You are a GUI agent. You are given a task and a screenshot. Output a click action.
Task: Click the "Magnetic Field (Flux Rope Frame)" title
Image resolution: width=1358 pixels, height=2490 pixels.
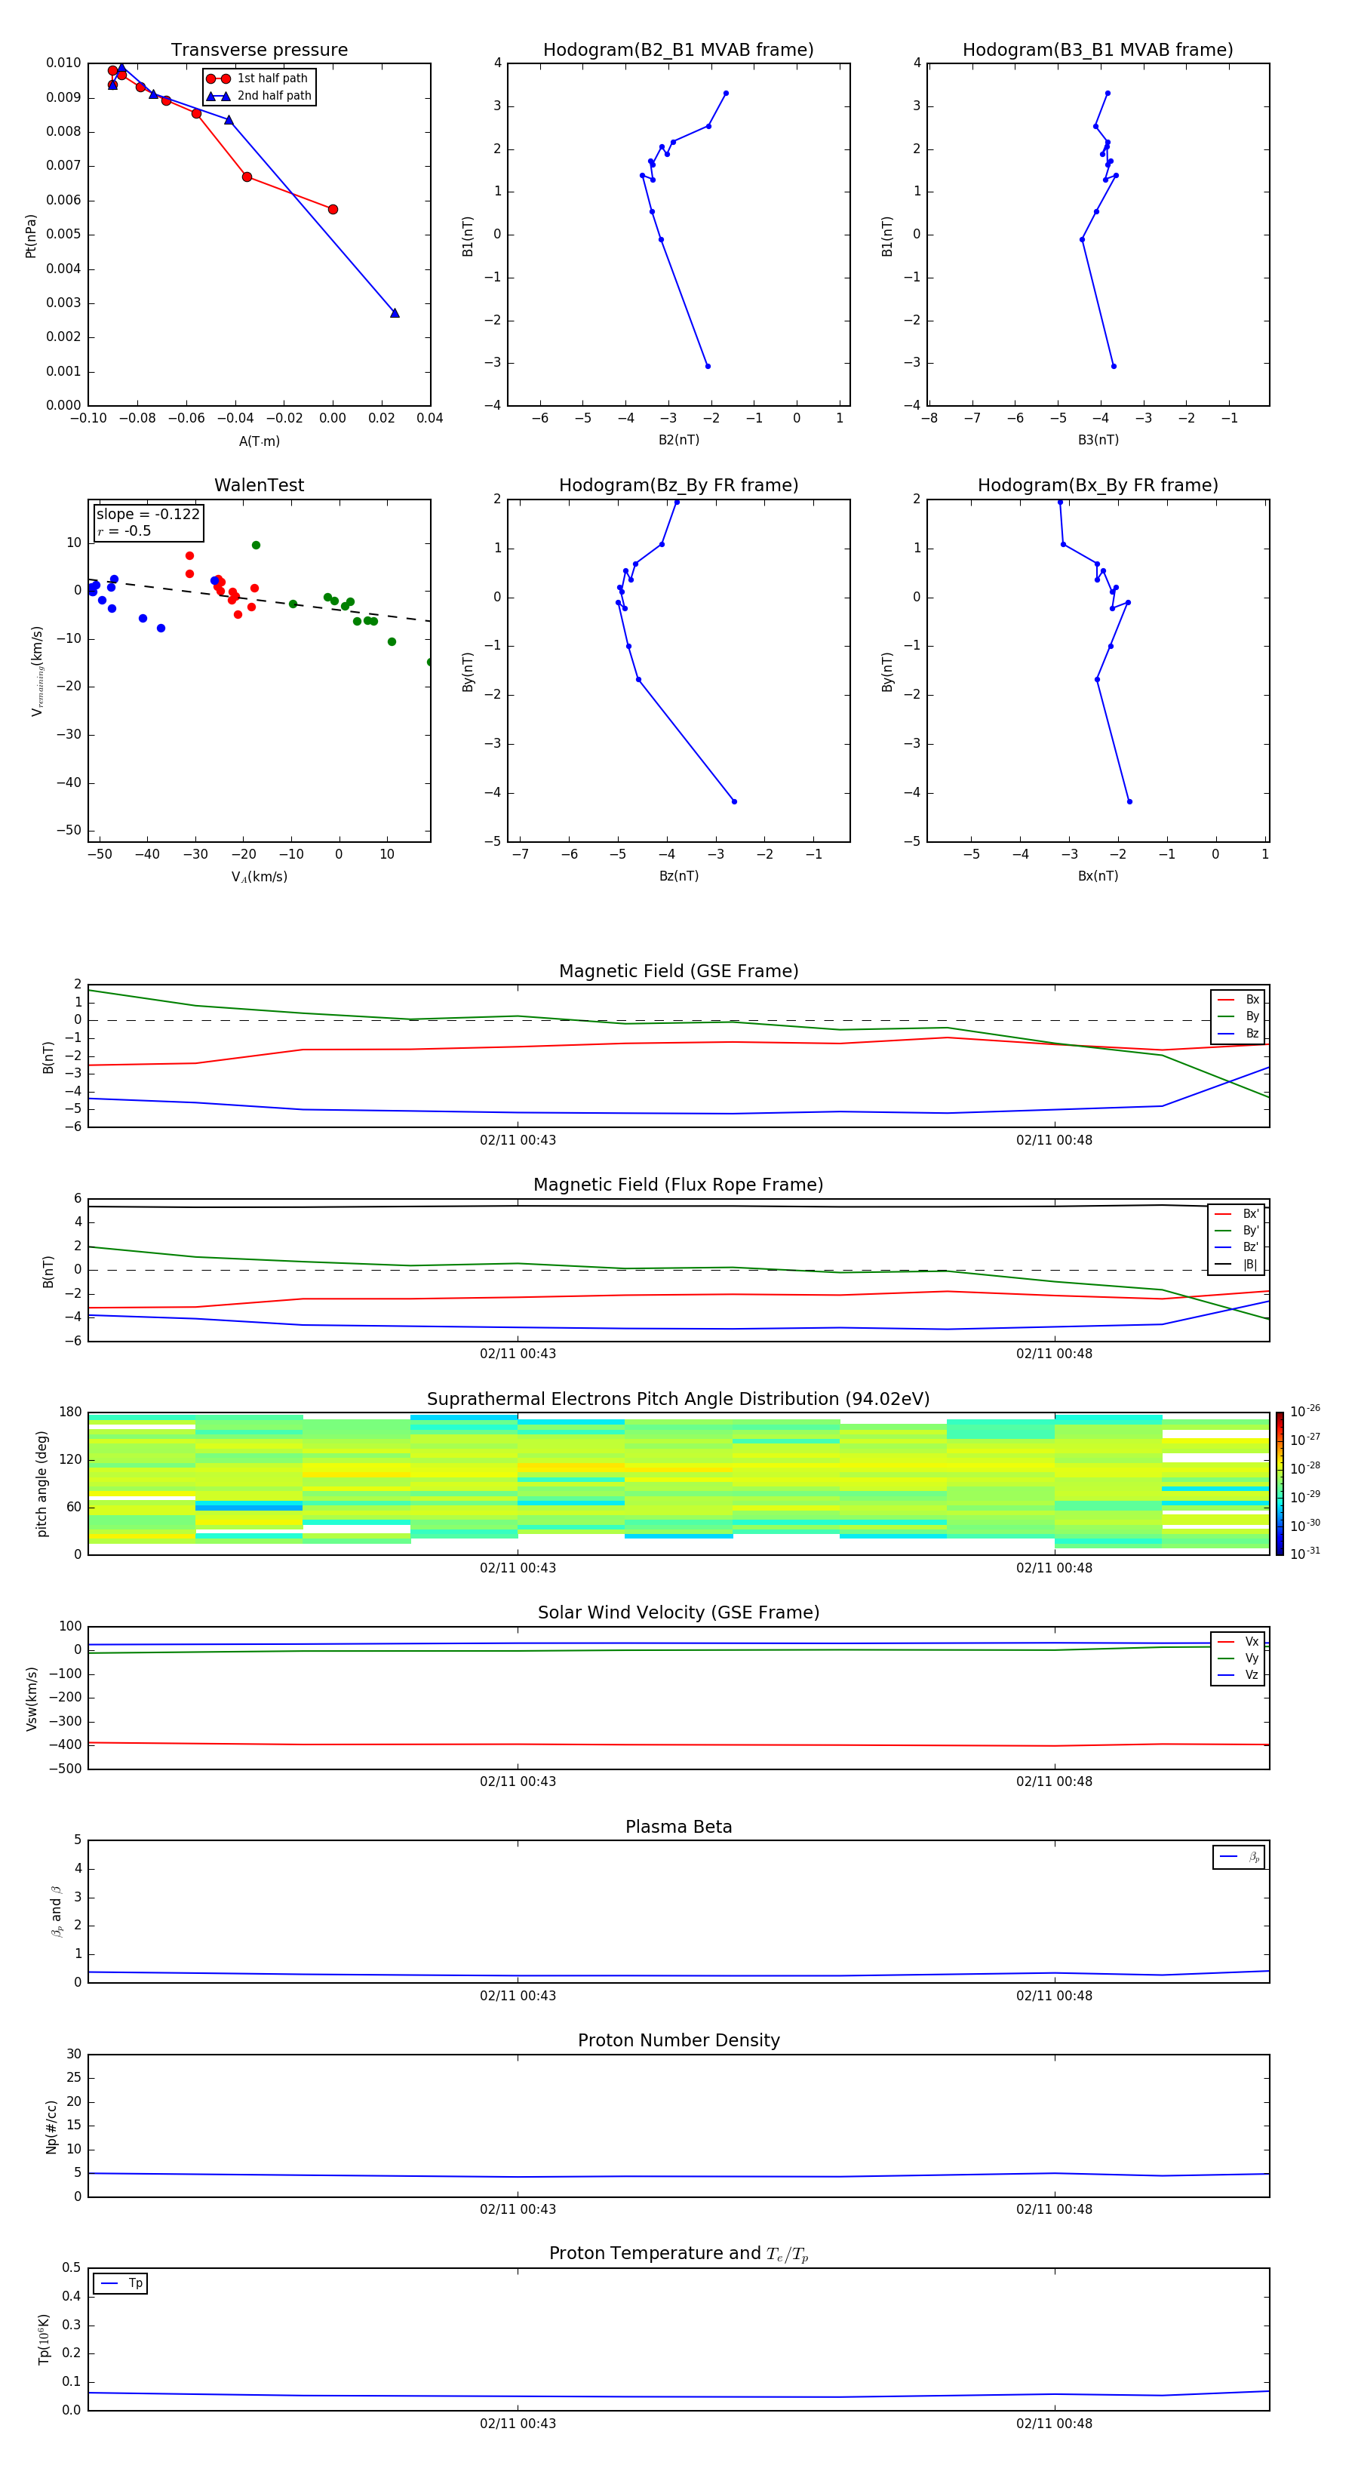[678, 1185]
